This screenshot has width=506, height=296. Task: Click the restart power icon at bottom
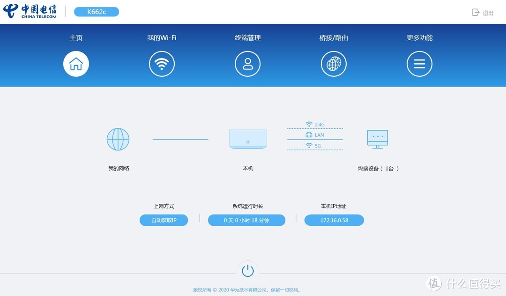click(248, 270)
